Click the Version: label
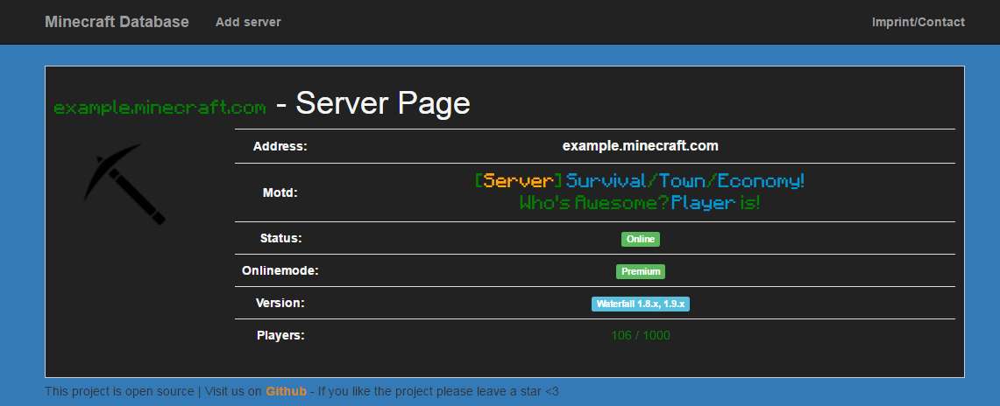This screenshot has height=406, width=1000. [x=280, y=303]
